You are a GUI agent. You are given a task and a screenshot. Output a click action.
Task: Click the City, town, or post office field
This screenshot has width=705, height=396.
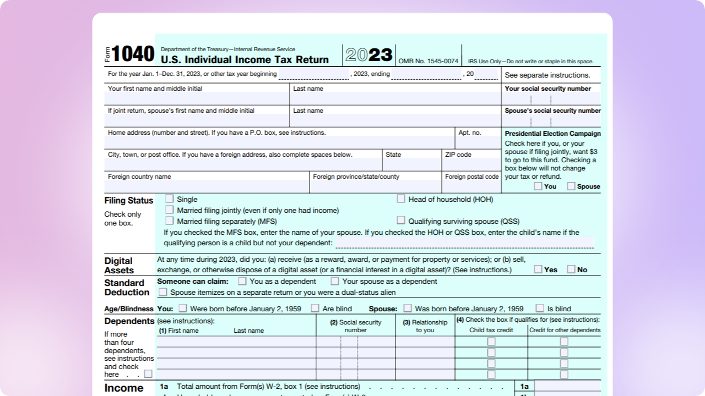243,165
